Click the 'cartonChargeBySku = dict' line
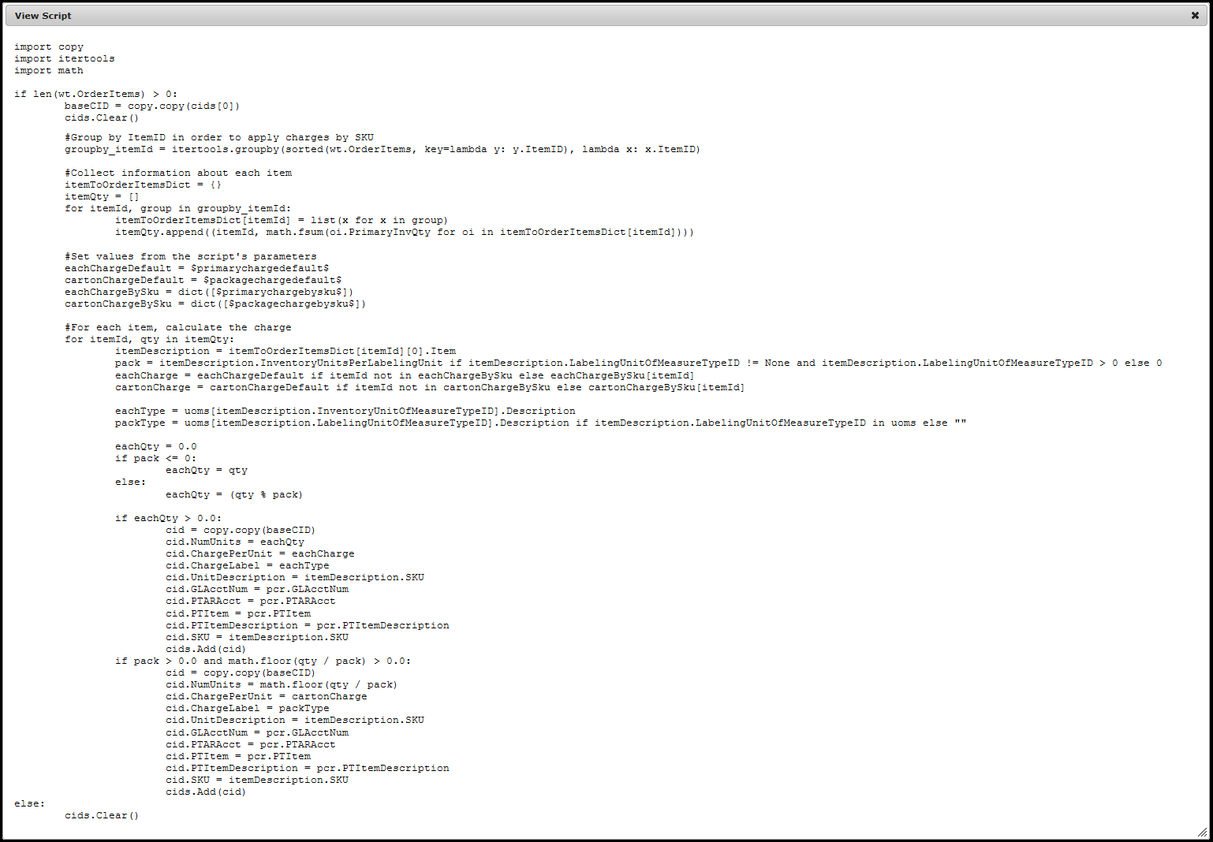Image resolution: width=1213 pixels, height=842 pixels. pyautogui.click(x=215, y=304)
